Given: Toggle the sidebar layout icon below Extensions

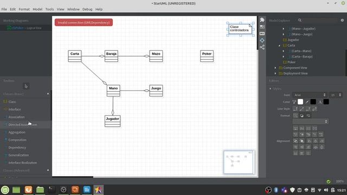Looking at the screenshot, I should (x=262, y=27).
